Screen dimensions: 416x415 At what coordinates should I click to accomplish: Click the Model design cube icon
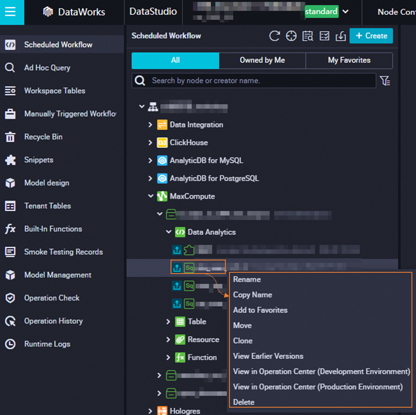coord(10,183)
